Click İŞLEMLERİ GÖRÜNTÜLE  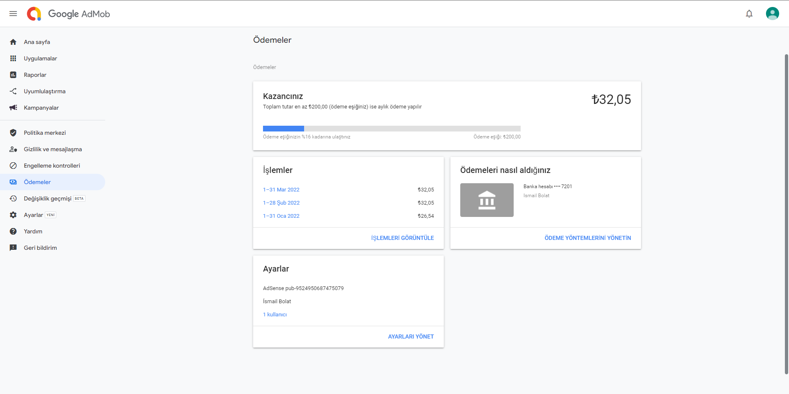[x=402, y=238]
